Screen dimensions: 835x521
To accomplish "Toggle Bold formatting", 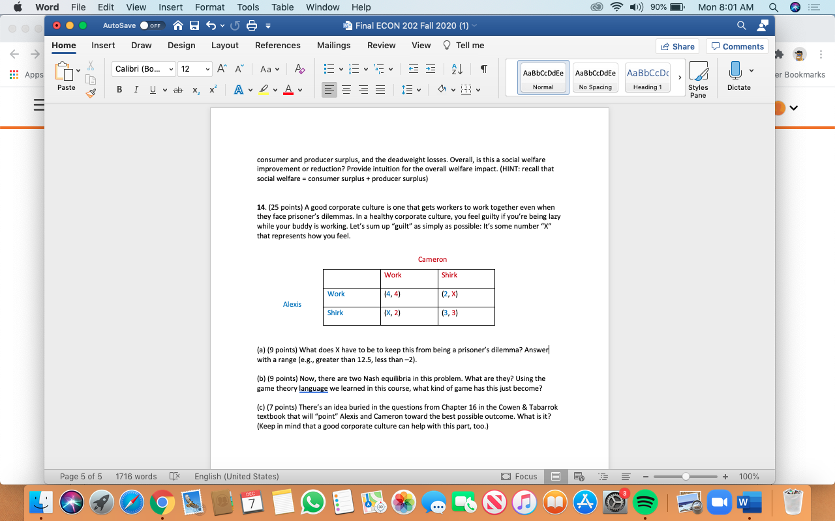I will pos(119,89).
